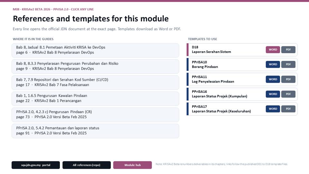The height and width of the screenshot is (174, 309).
Task: Open Bab 7, 7.9 Repositori dan Serahan Kod reference
Action: pyautogui.click(x=95, y=83)
